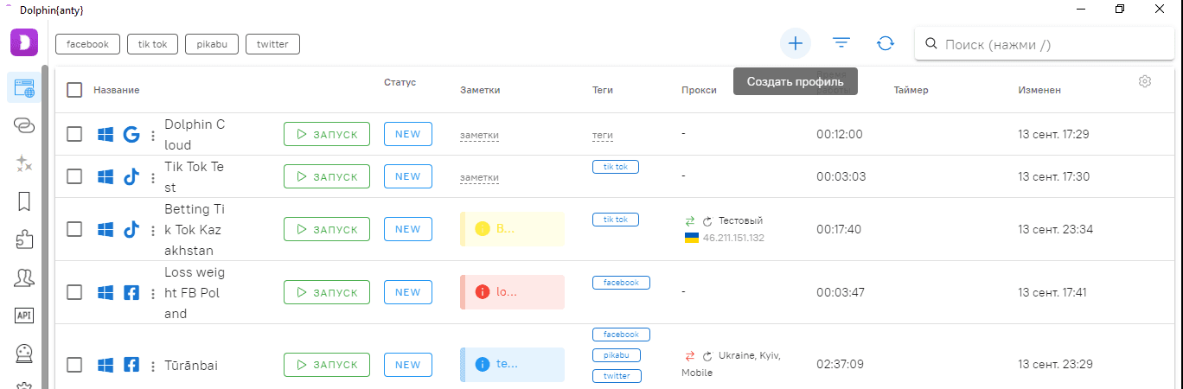Check the Loss weight FB Poland checkbox
This screenshot has width=1183, height=389.
pos(74,292)
